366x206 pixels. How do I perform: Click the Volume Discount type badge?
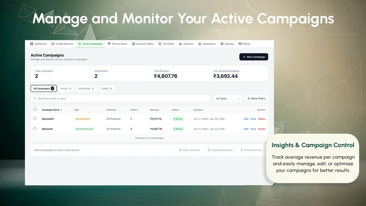point(84,129)
